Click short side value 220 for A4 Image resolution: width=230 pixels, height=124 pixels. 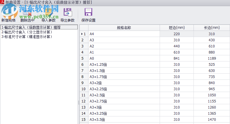coord(177,34)
